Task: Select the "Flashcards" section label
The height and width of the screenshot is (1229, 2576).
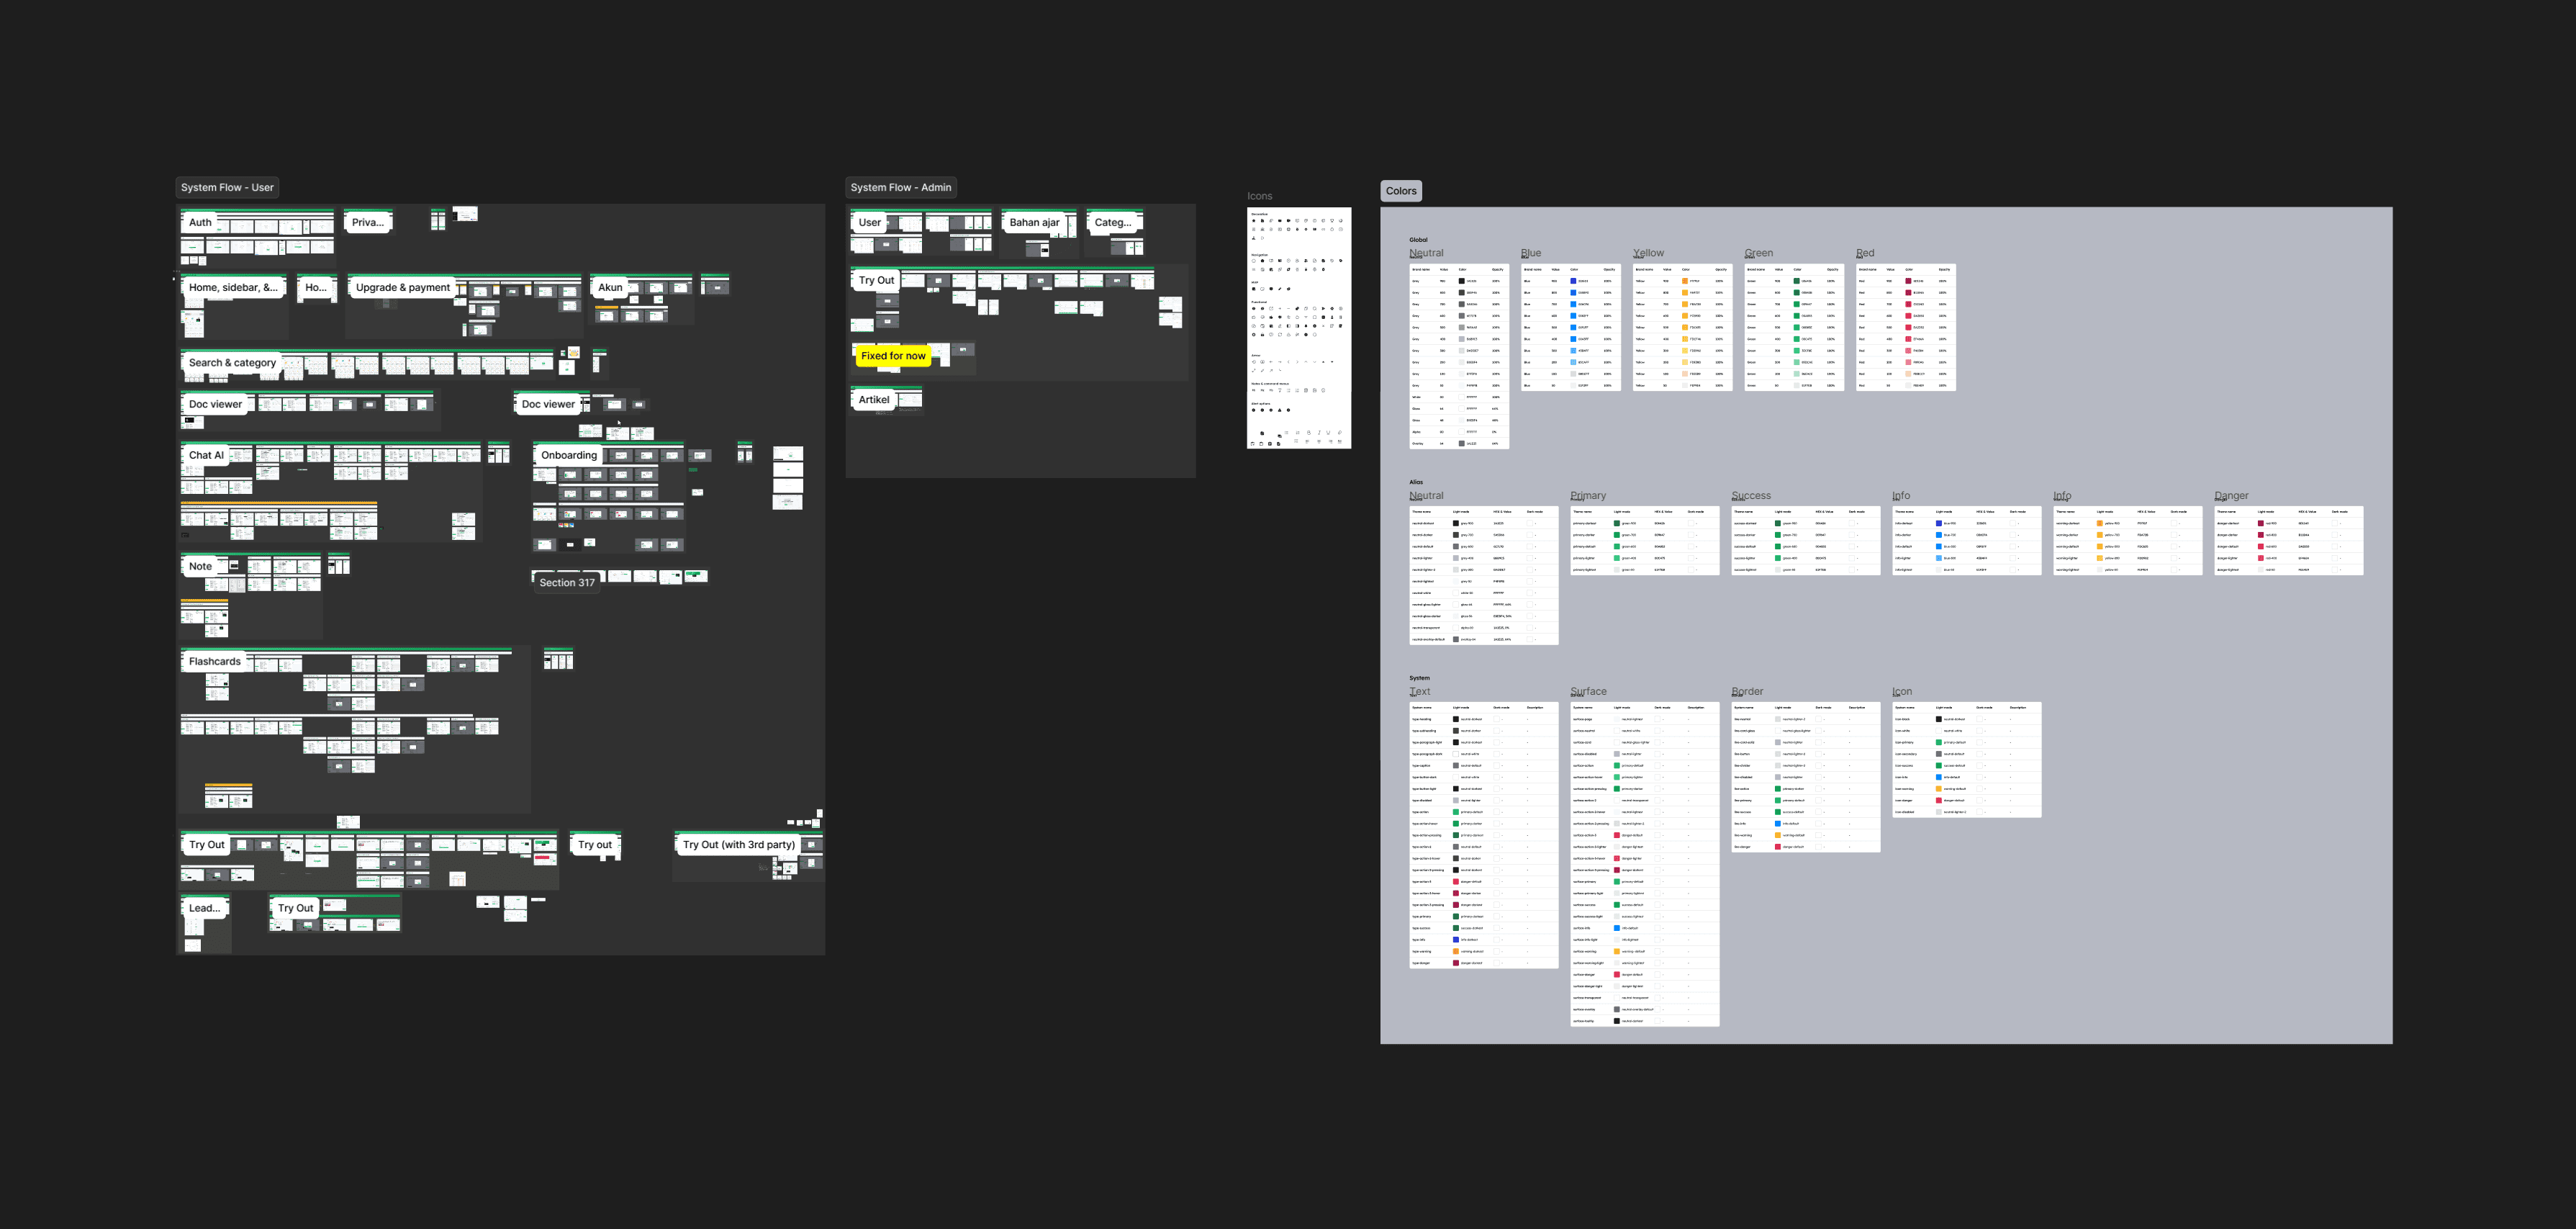Action: click(x=214, y=661)
